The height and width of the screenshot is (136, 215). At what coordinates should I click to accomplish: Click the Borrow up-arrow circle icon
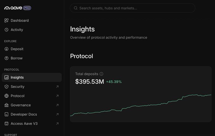pyautogui.click(x=6, y=58)
